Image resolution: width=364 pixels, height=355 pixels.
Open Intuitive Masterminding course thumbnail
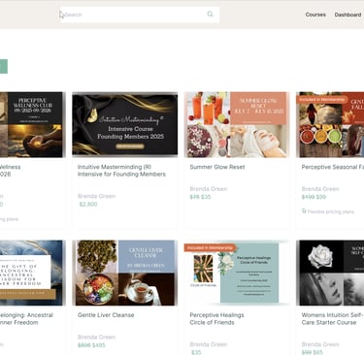click(125, 124)
